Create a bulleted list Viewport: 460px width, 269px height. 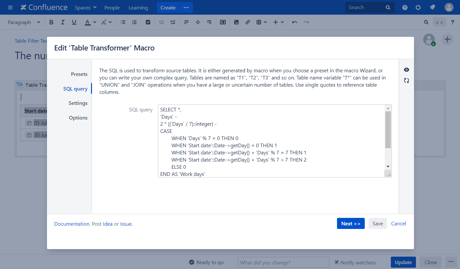[123, 22]
